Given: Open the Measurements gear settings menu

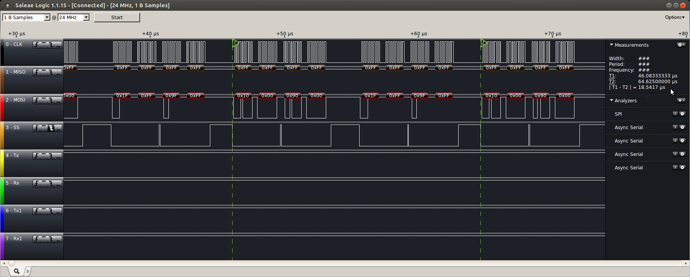Looking at the screenshot, I should pos(681,45).
